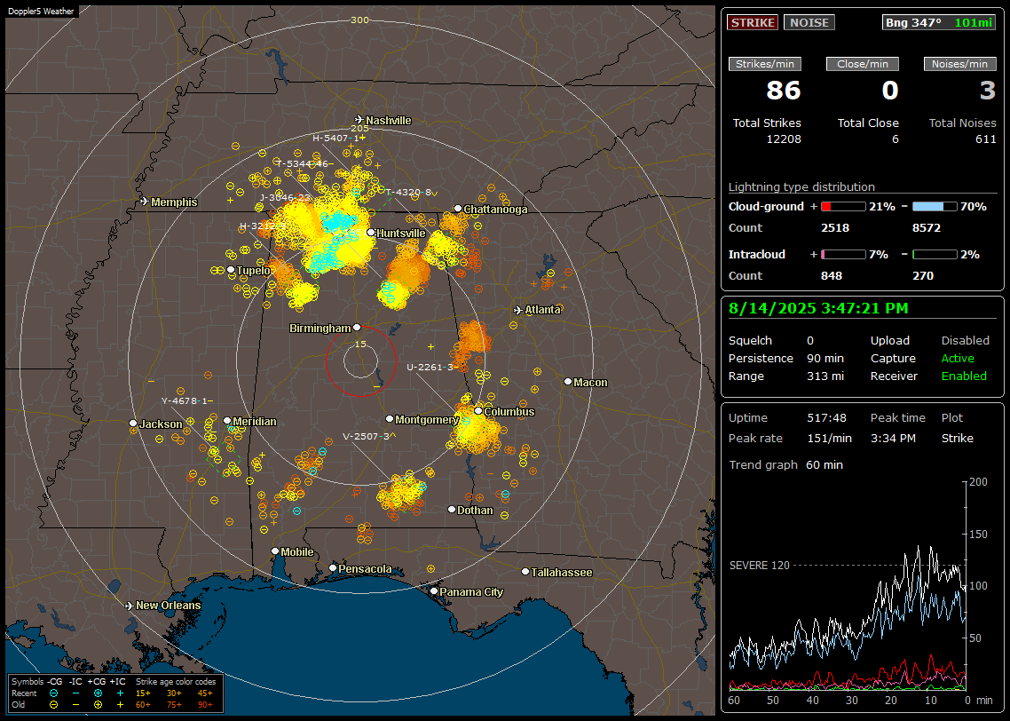Click the Total Strikes count 12208
This screenshot has width=1010, height=721.
[784, 139]
